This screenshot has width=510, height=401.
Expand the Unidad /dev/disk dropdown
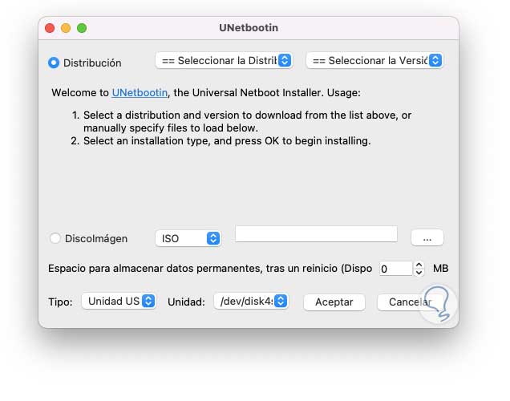pos(250,302)
